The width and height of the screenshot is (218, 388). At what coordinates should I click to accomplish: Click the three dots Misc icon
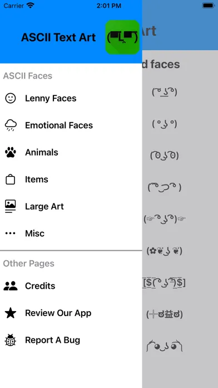(x=11, y=234)
